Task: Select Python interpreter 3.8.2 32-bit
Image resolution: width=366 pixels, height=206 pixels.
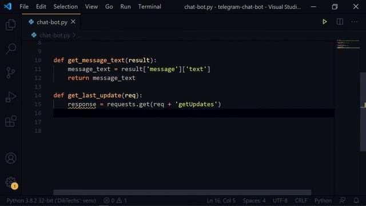Action: coord(51,200)
